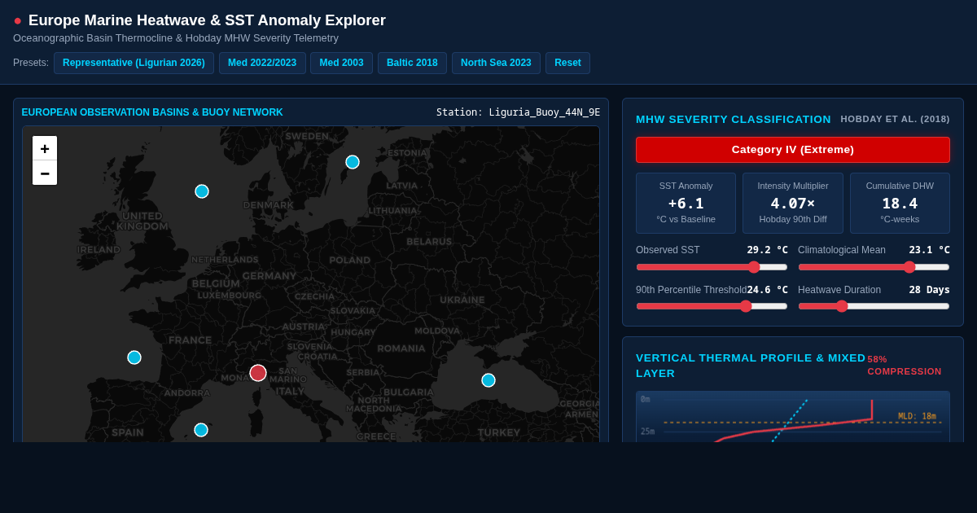Adjust the Heatwave Duration slider
Image resolution: width=977 pixels, height=513 pixels.
874,306
